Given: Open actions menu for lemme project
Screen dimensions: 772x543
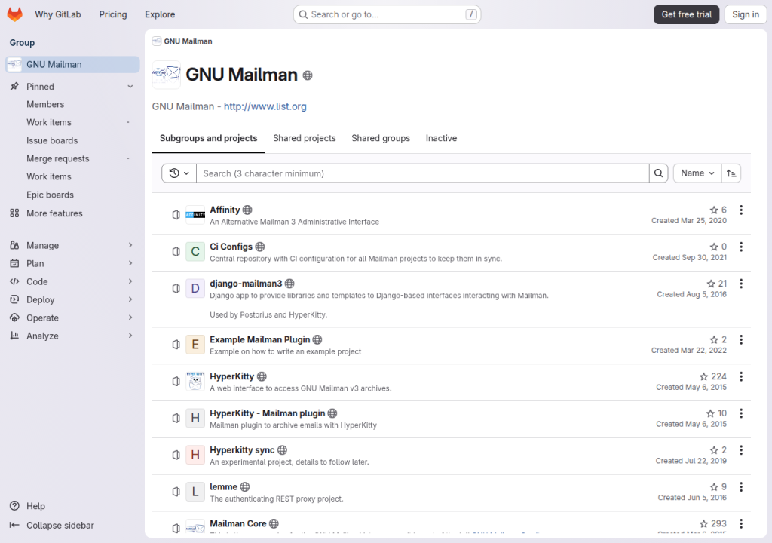Looking at the screenshot, I should pos(741,487).
